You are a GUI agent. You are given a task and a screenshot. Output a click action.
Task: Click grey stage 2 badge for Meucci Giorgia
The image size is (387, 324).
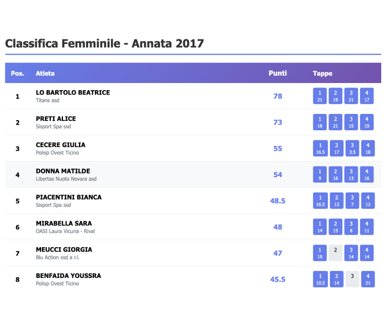click(336, 253)
